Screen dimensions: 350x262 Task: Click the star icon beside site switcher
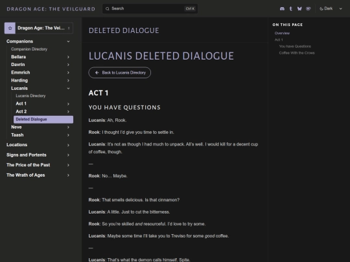[x=10, y=28]
